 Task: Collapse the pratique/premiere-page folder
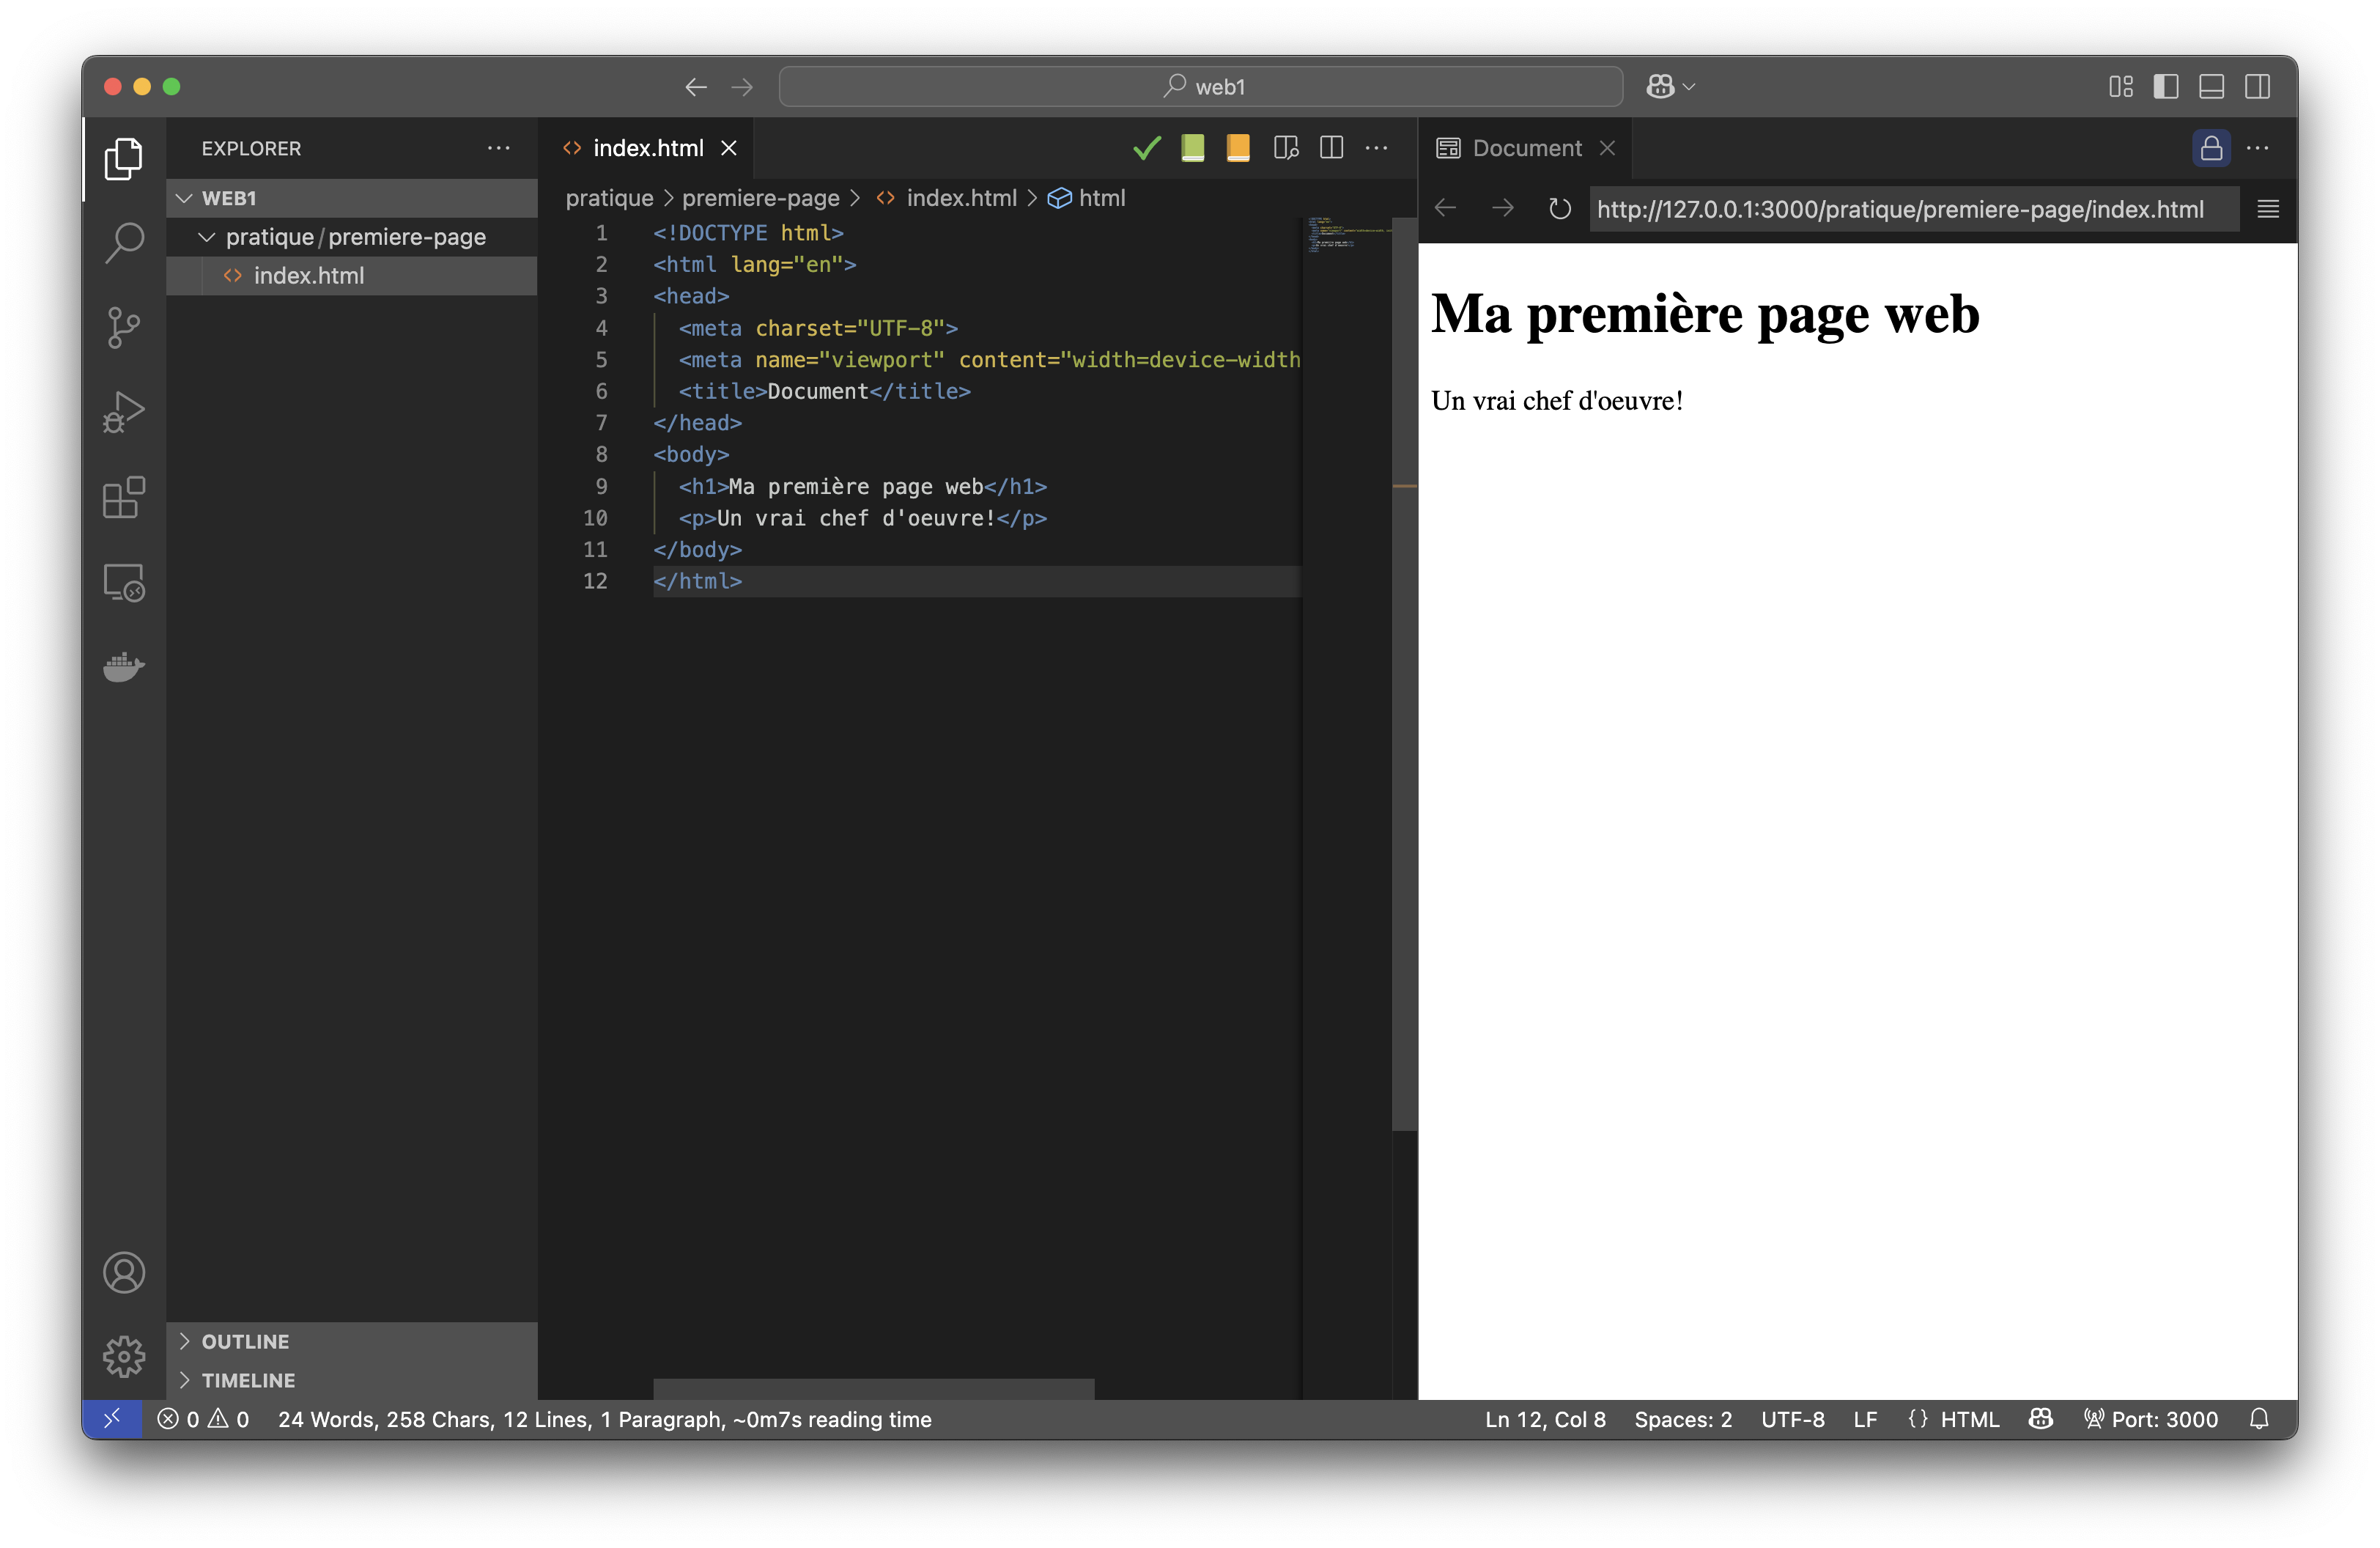[351, 237]
